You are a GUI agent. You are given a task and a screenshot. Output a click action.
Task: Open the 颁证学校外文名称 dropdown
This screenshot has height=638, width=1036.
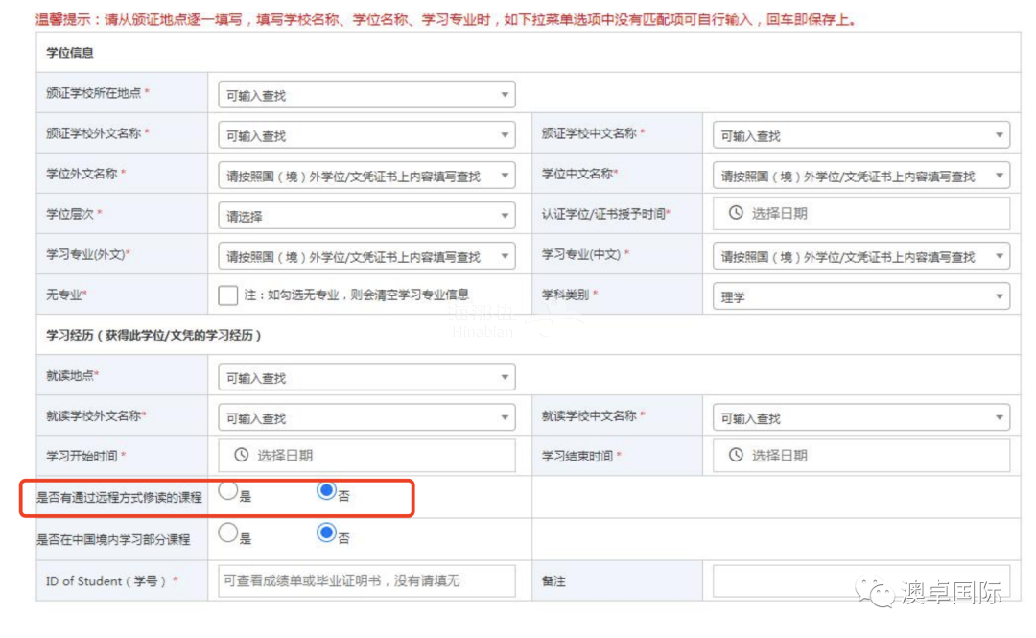click(x=366, y=136)
